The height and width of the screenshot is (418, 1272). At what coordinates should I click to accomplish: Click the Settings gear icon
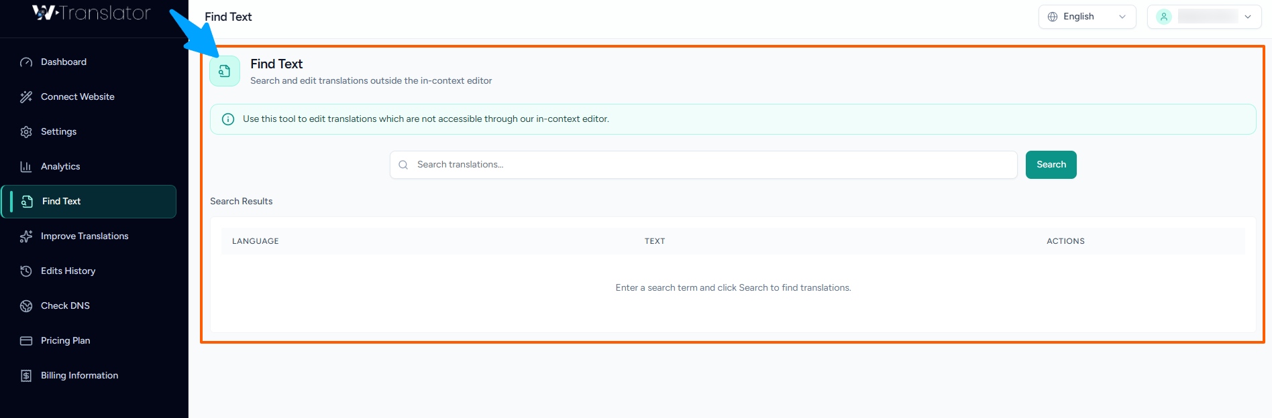click(26, 132)
